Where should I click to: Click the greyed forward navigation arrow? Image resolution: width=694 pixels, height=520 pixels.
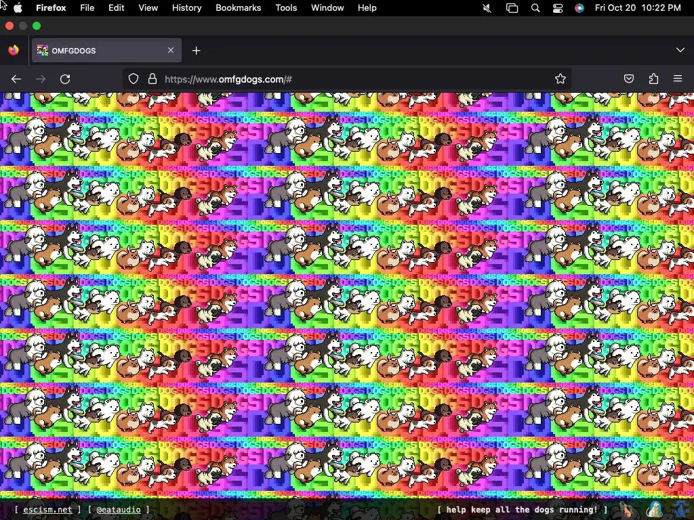click(x=41, y=79)
